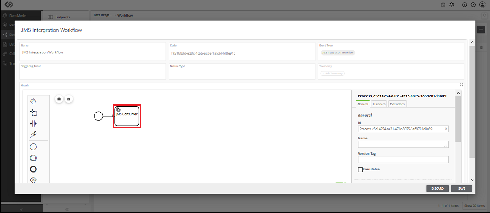The width and height of the screenshot is (490, 213).
Task: Discard the workflow changes
Action: pos(438,189)
